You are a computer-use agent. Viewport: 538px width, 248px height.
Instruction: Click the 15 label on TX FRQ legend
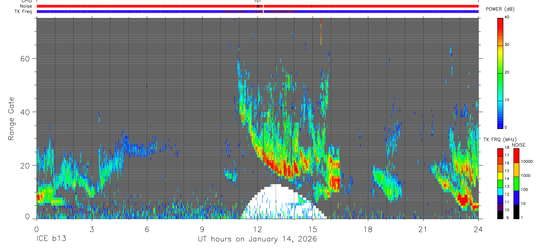(x=507, y=171)
